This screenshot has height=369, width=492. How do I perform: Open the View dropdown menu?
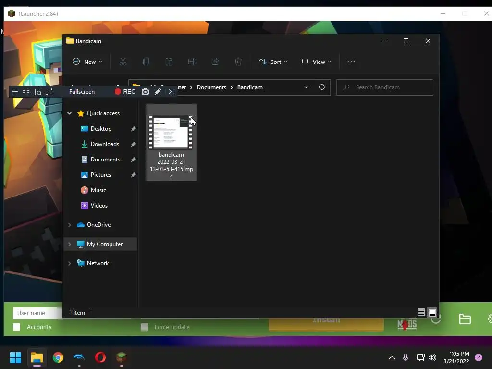pyautogui.click(x=317, y=62)
